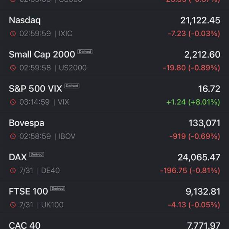This screenshot has height=229, width=229.
Task: Select the Bovespa index row
Action: tap(114, 129)
